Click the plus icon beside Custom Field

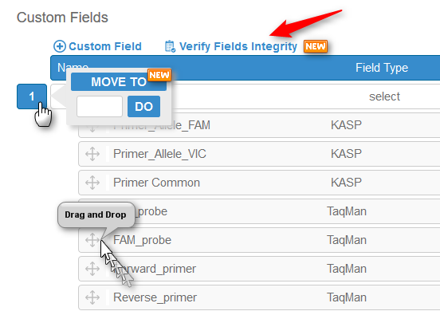coord(60,46)
